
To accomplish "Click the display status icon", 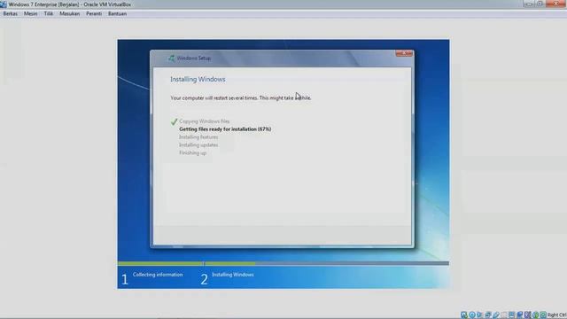I will click(511, 315).
